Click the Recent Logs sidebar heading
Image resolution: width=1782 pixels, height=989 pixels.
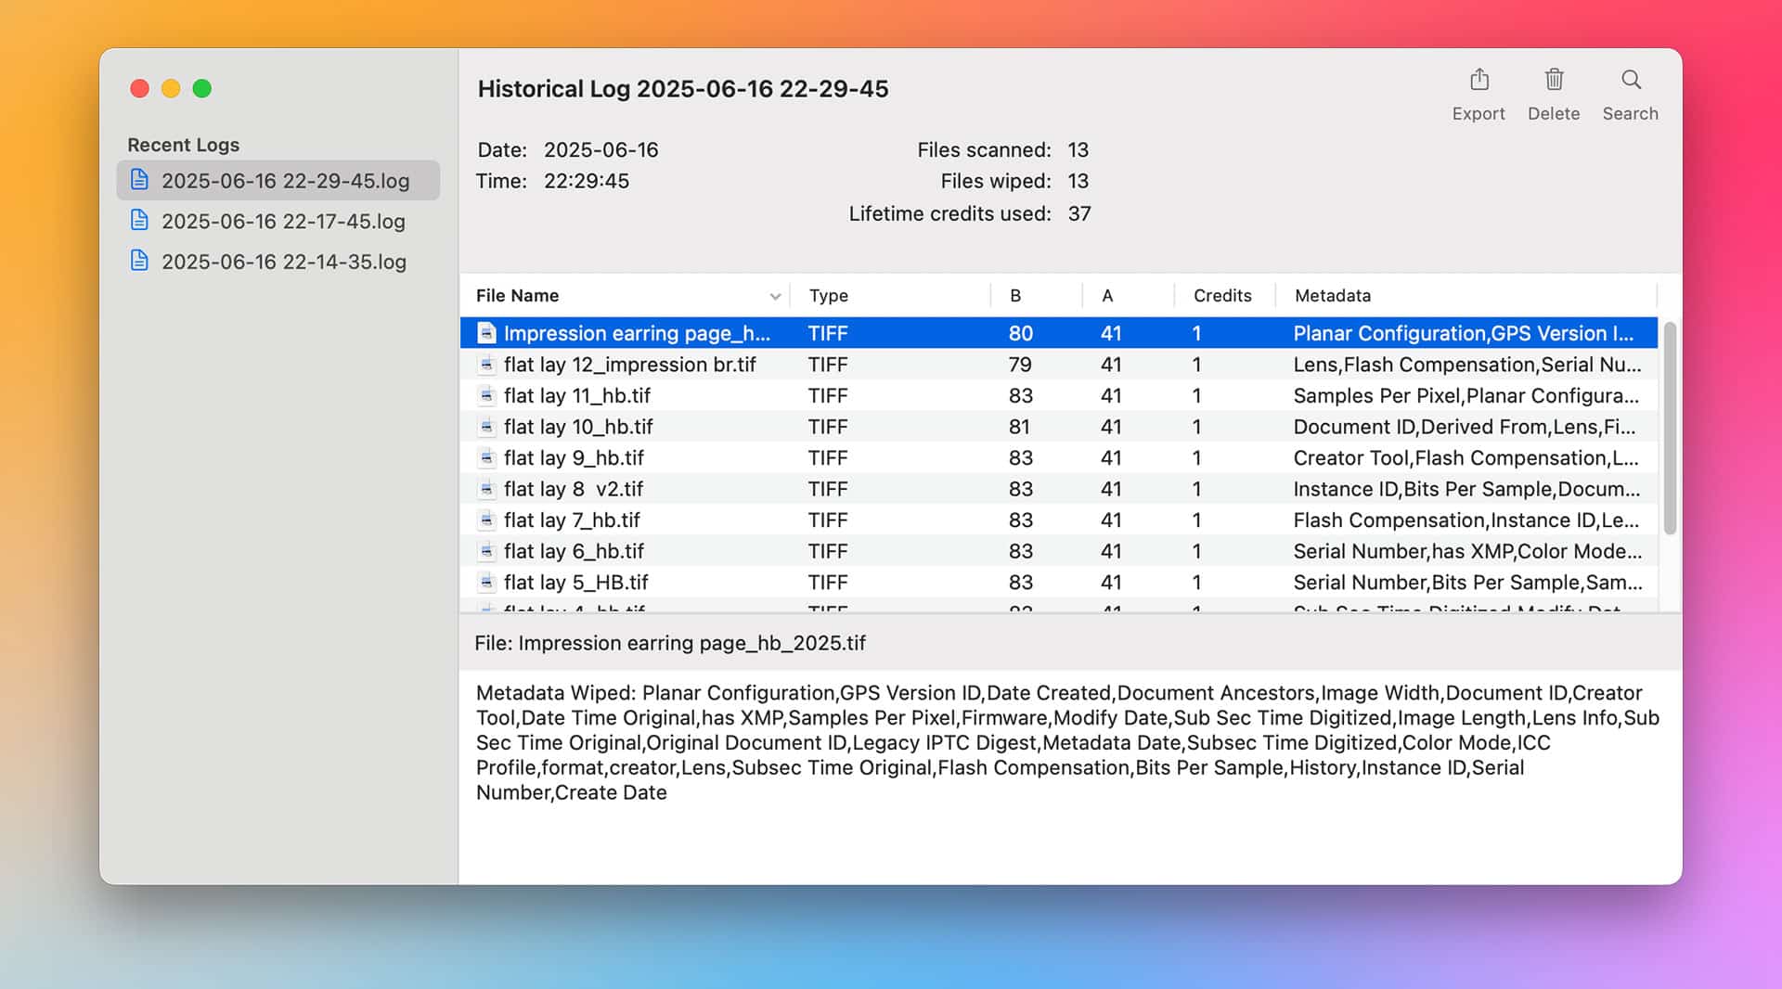183,145
